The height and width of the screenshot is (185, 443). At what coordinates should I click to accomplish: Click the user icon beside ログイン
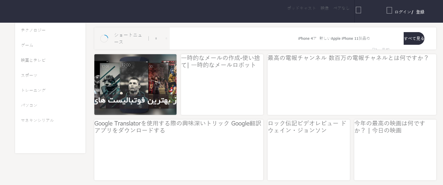(x=389, y=11)
